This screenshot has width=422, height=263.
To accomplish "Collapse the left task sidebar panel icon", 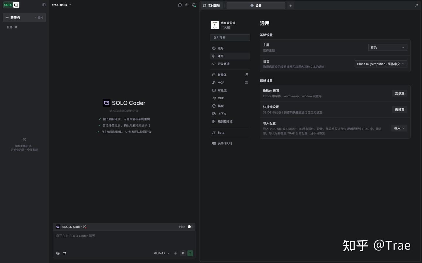I will [x=44, y=5].
